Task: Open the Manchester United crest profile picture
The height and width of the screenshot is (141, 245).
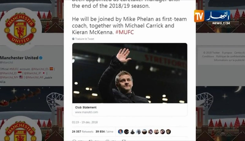Action: (20, 29)
